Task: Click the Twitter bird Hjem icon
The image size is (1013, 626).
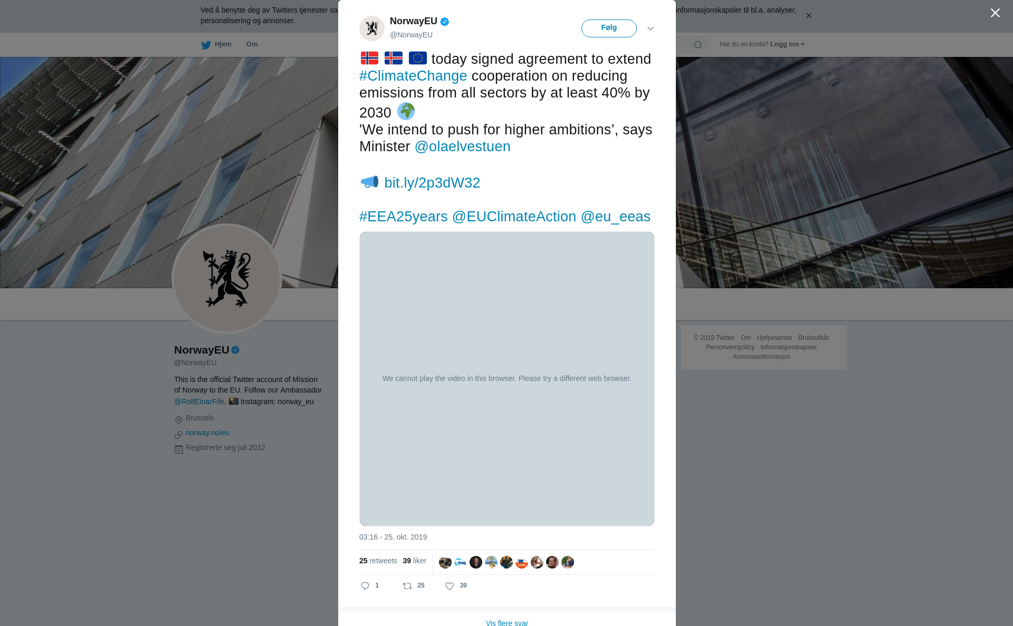Action: tap(206, 45)
